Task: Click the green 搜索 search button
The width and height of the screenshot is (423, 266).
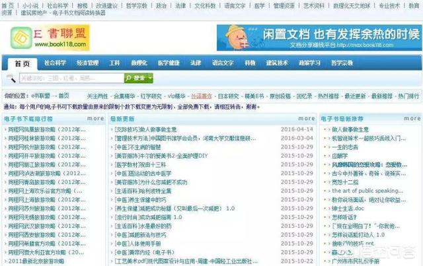Action: pos(136,78)
